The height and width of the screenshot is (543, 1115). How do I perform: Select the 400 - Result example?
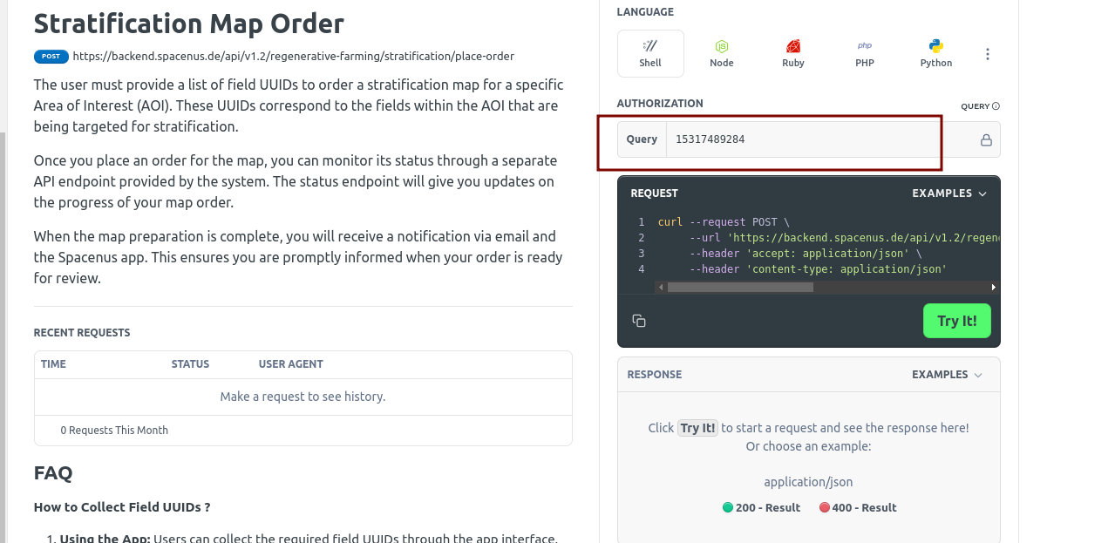[858, 507]
